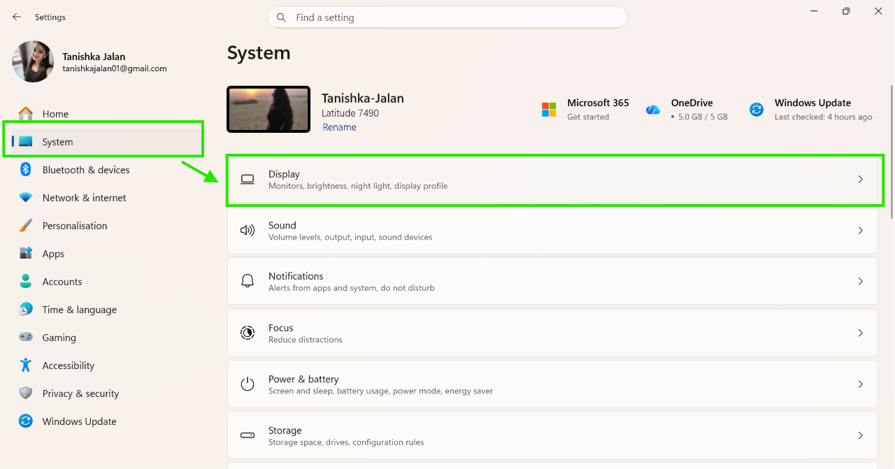The width and height of the screenshot is (895, 469).
Task: Select Gaming in the sidebar
Action: [109, 338]
